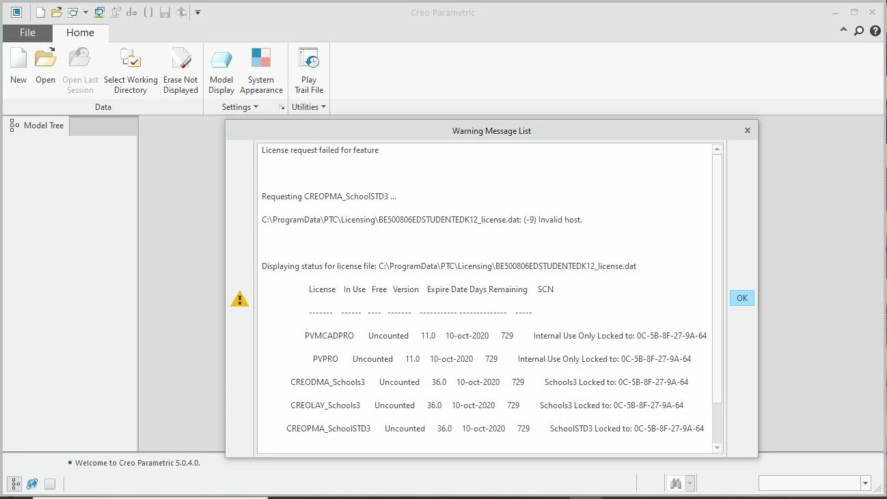Click the message list scroll up arrow
This screenshot has width=887, height=499.
[x=717, y=149]
